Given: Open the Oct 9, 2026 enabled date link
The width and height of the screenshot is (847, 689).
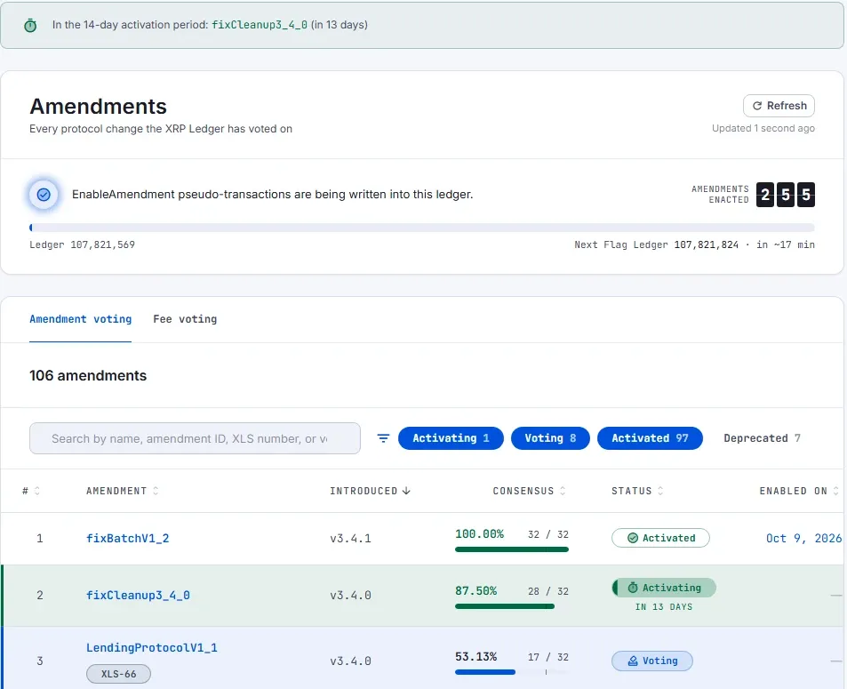Looking at the screenshot, I should pyautogui.click(x=803, y=538).
